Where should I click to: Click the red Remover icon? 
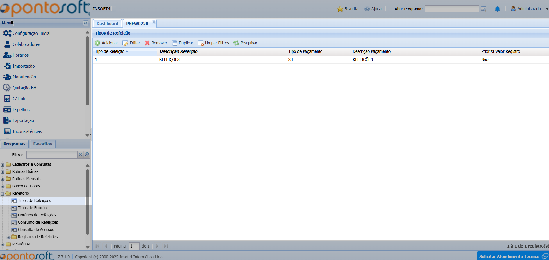pos(147,43)
